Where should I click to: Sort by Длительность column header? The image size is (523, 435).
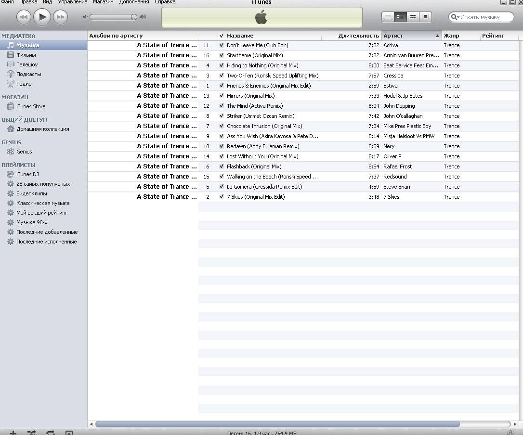click(351, 36)
